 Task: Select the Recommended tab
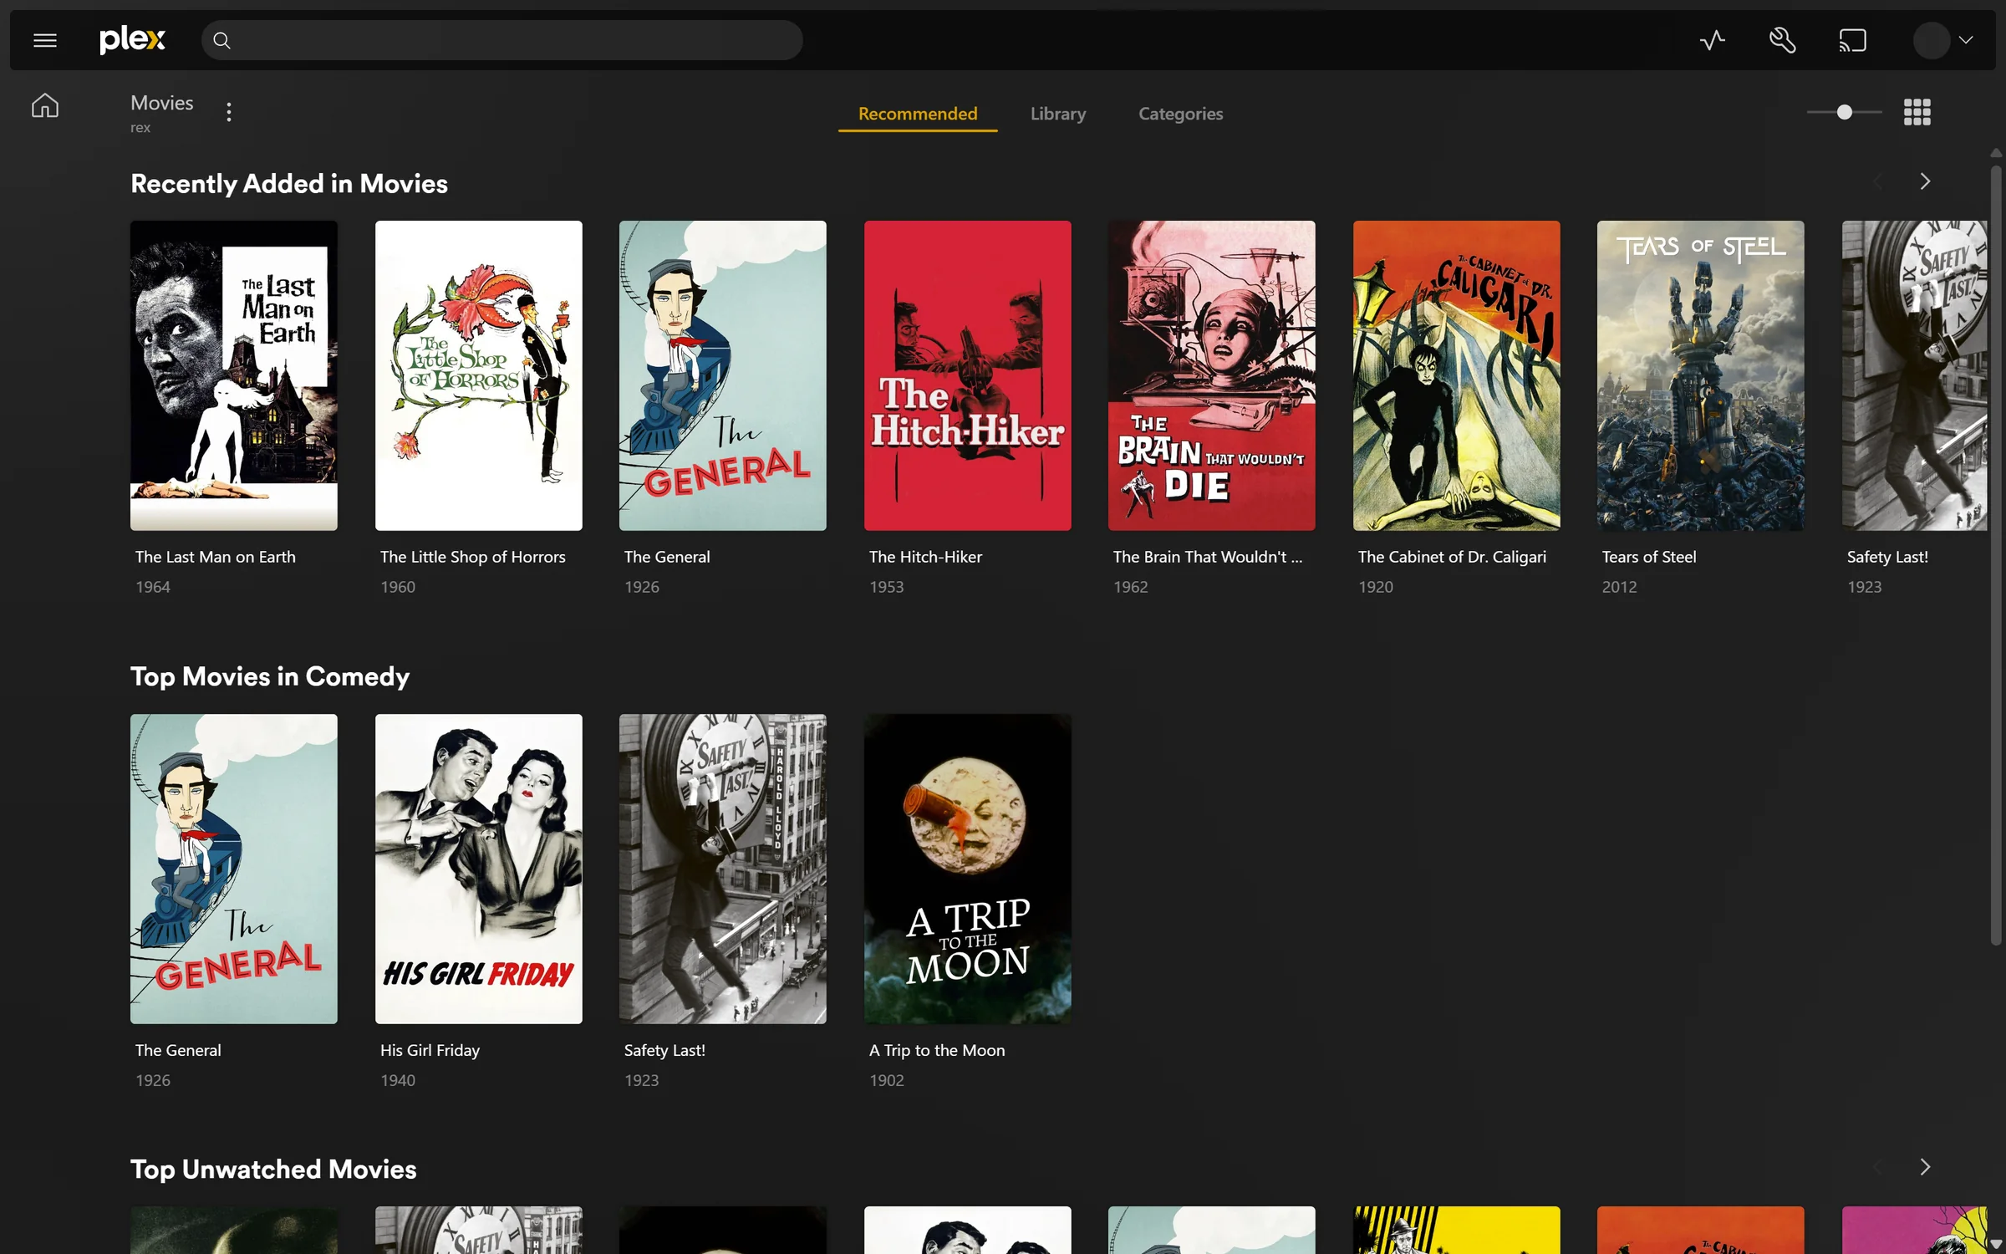click(x=918, y=114)
